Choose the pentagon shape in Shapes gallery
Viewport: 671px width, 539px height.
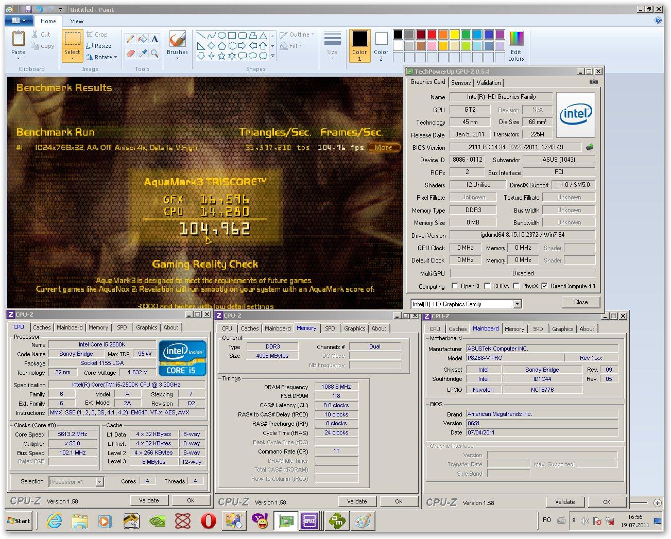[x=221, y=45]
